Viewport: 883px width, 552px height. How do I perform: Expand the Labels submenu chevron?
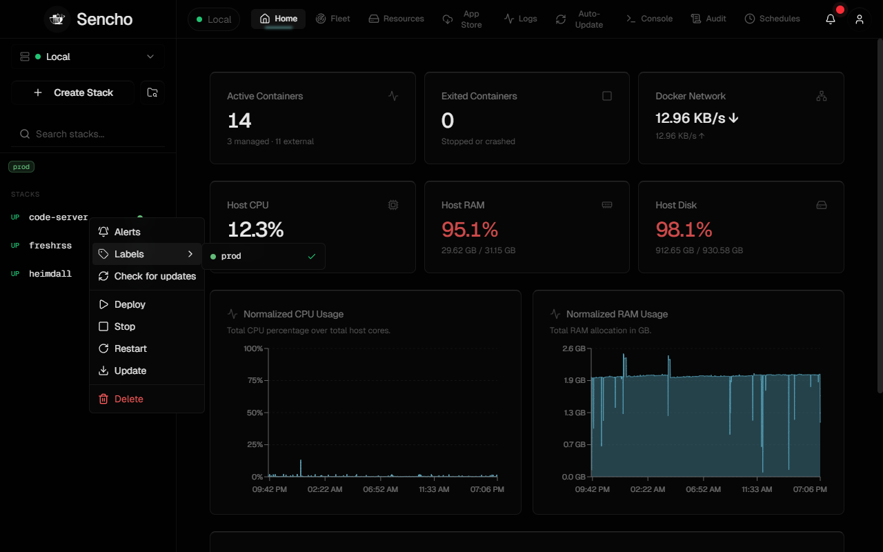point(190,254)
